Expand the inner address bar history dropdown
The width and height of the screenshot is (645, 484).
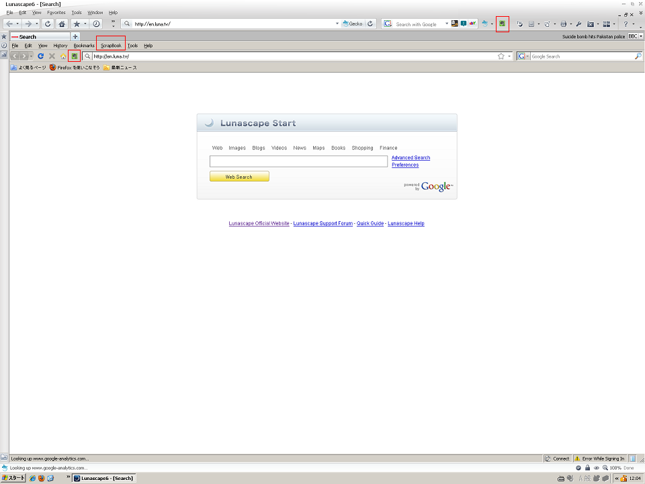tap(509, 56)
